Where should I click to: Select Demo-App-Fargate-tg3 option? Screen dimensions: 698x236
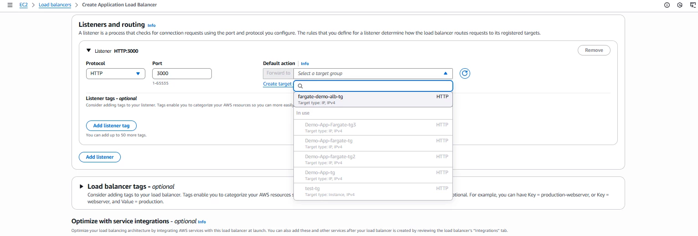tap(373, 127)
